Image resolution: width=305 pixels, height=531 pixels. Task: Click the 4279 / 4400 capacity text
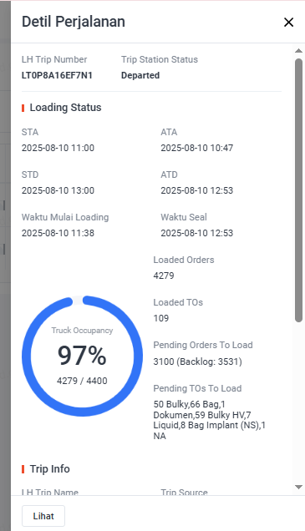pyautogui.click(x=82, y=381)
